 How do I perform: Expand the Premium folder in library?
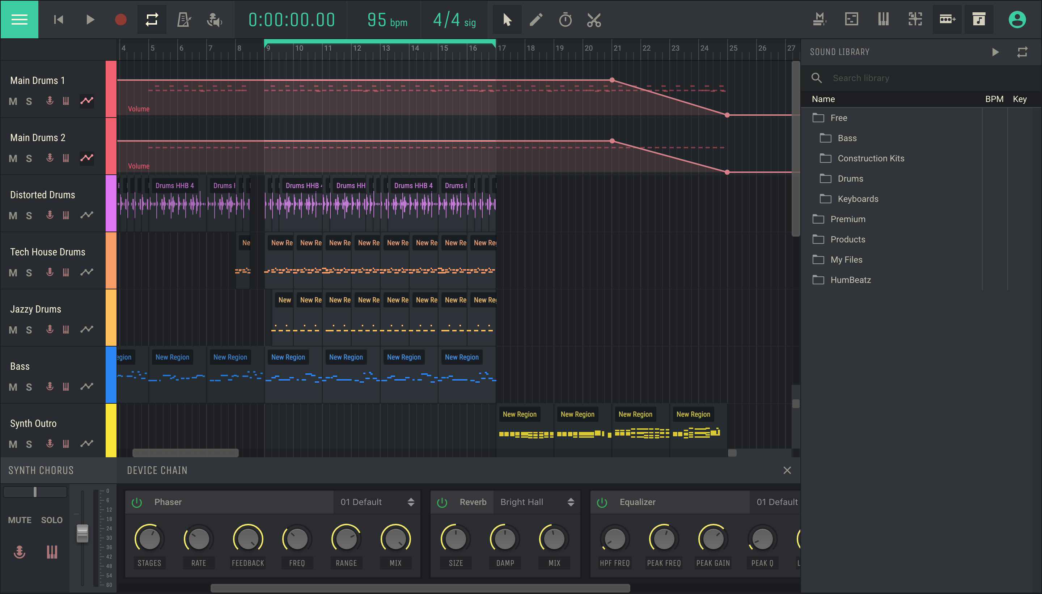[847, 219]
